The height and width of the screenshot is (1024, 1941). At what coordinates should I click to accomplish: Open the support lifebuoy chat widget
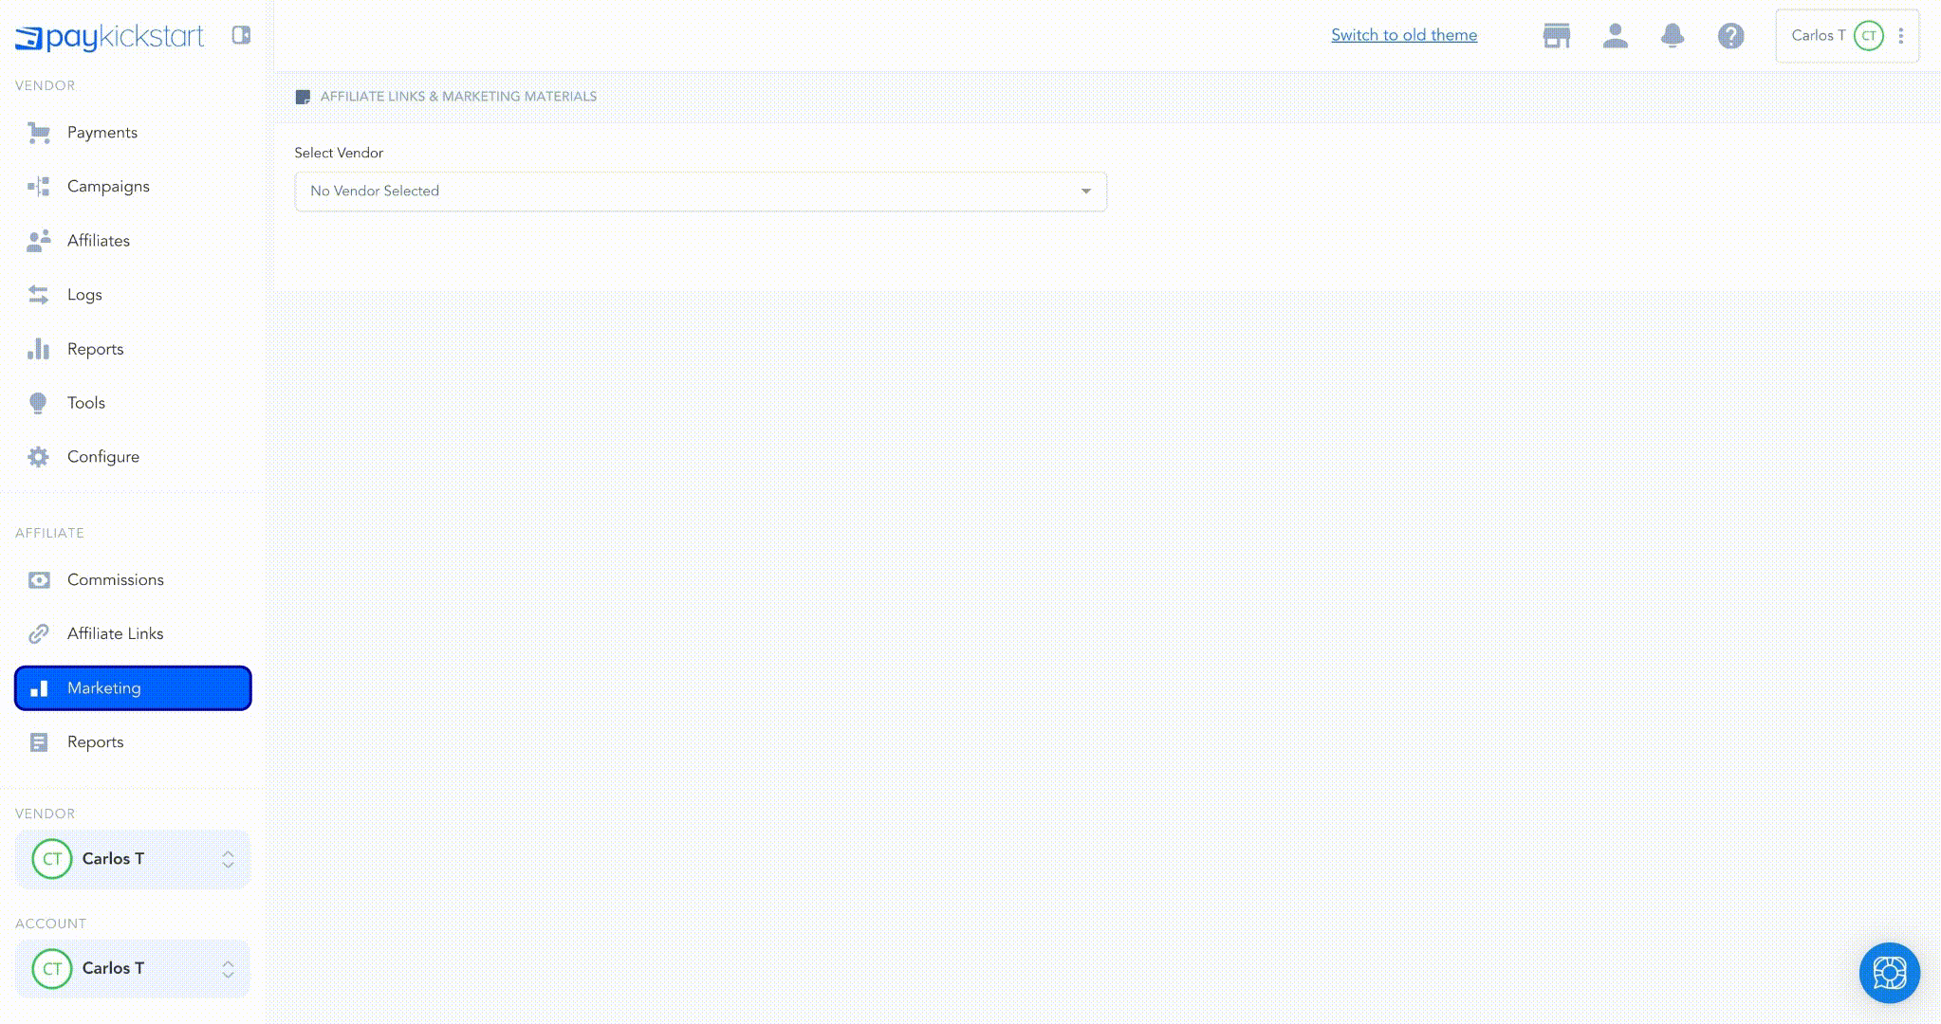1889,973
